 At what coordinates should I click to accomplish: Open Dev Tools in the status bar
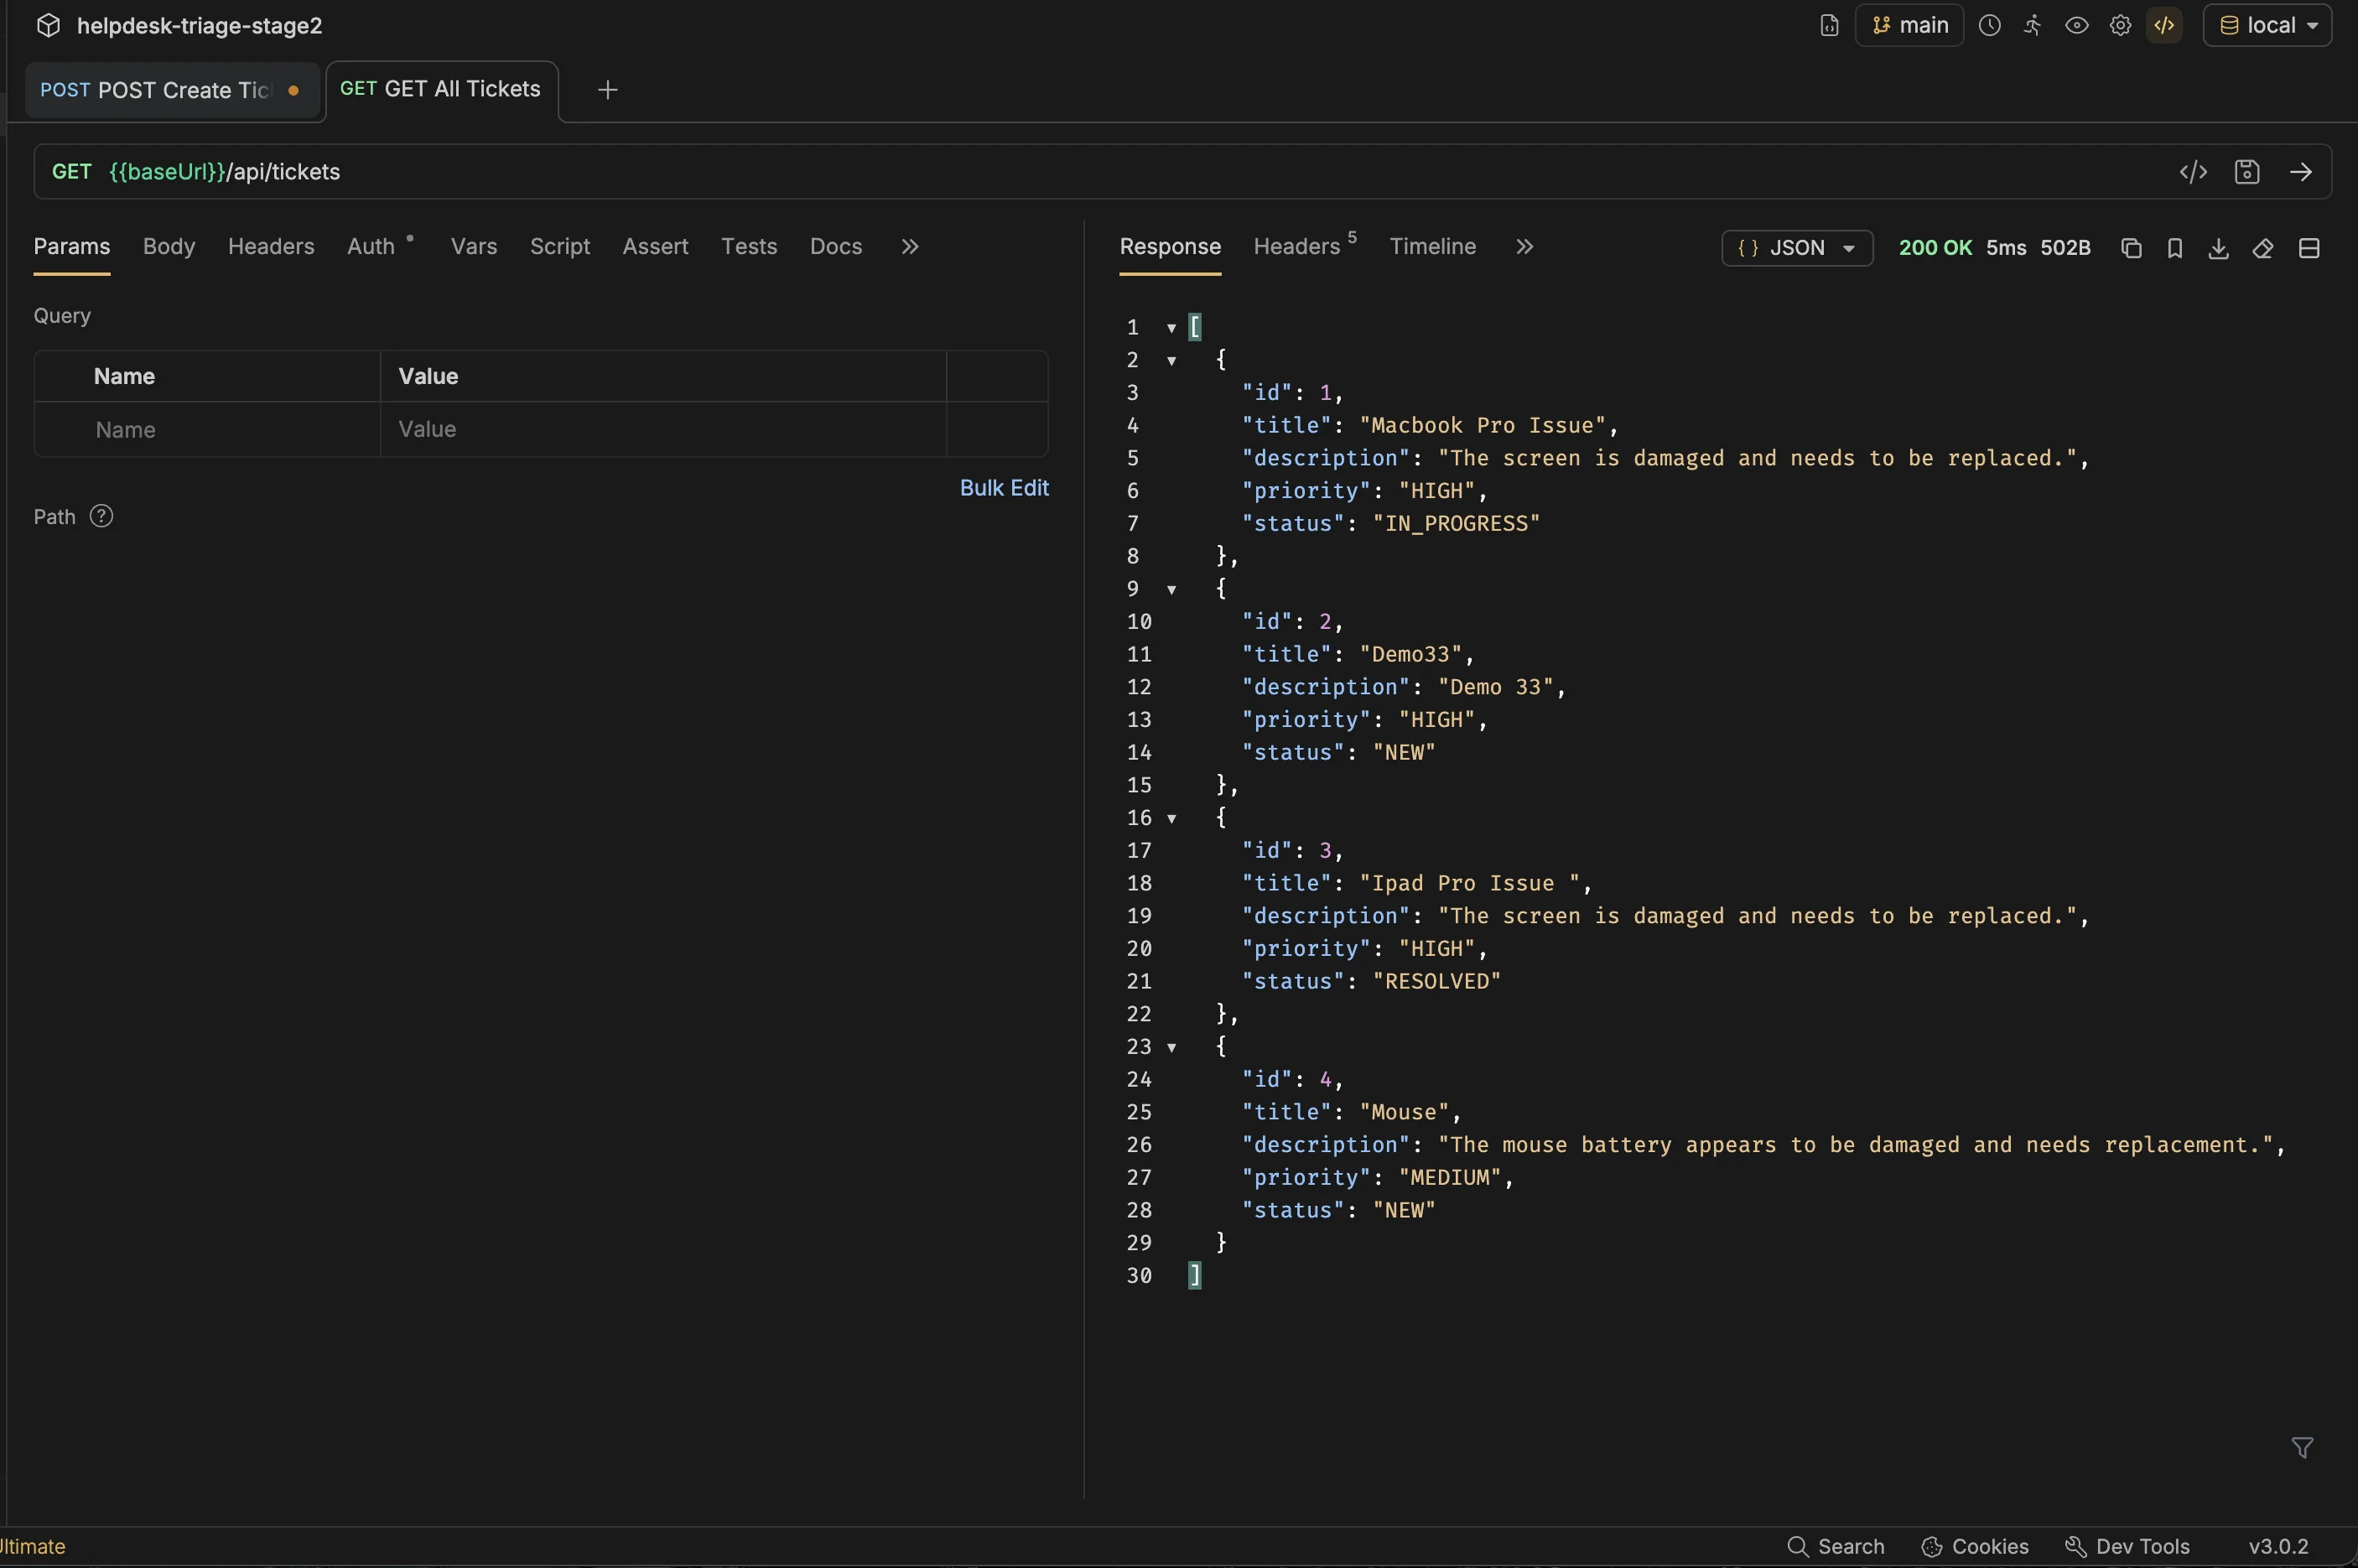2127,1546
